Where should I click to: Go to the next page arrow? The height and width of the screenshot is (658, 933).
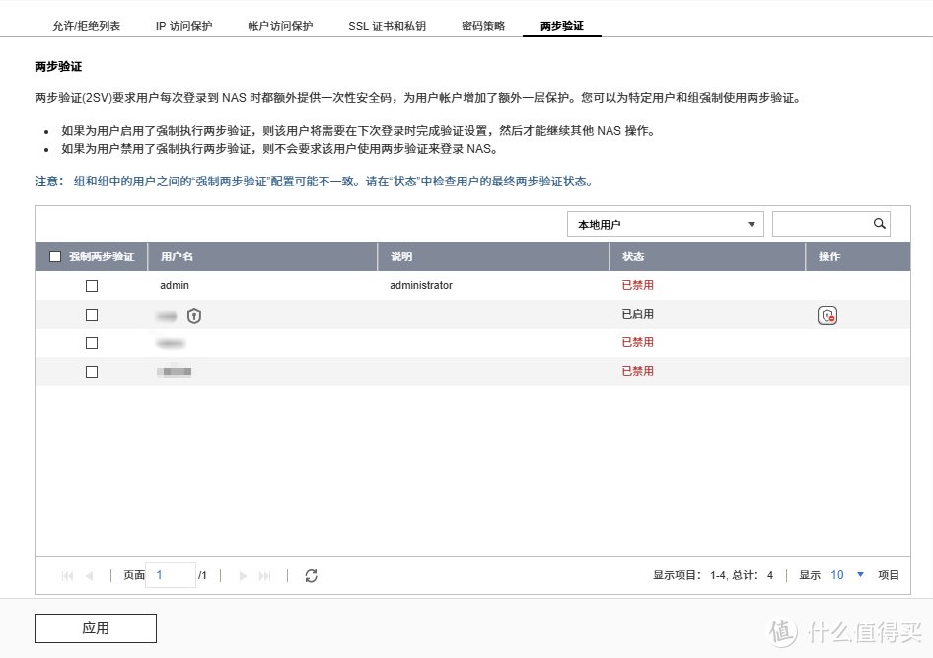coord(244,575)
